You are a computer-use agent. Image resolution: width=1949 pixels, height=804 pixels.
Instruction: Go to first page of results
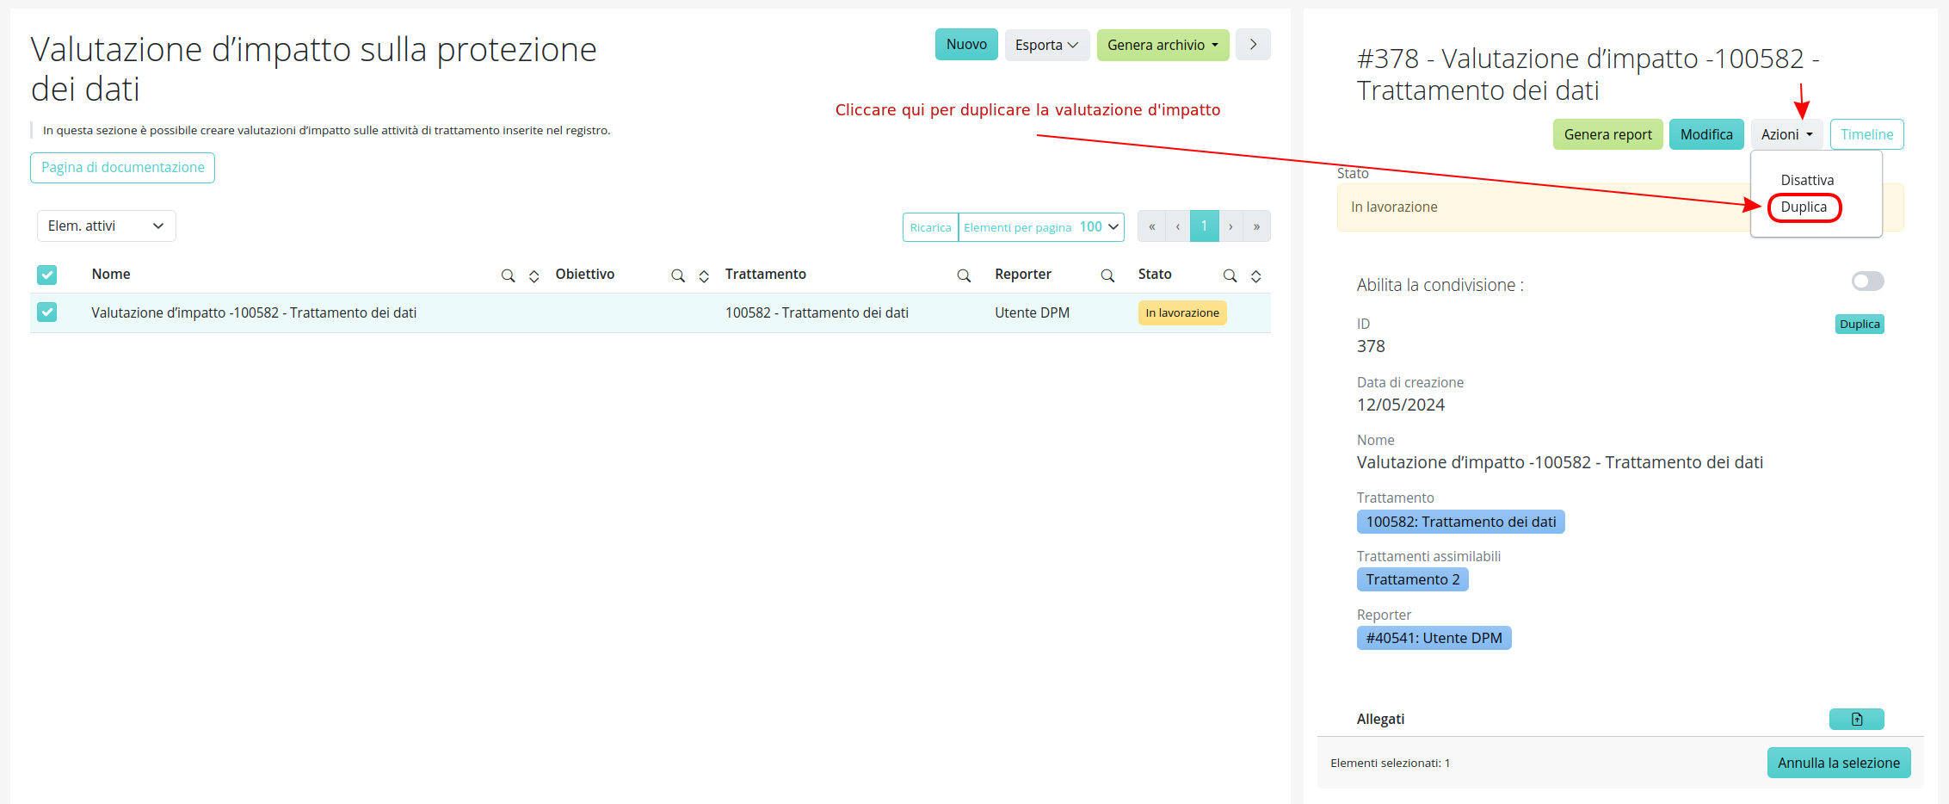point(1151,226)
